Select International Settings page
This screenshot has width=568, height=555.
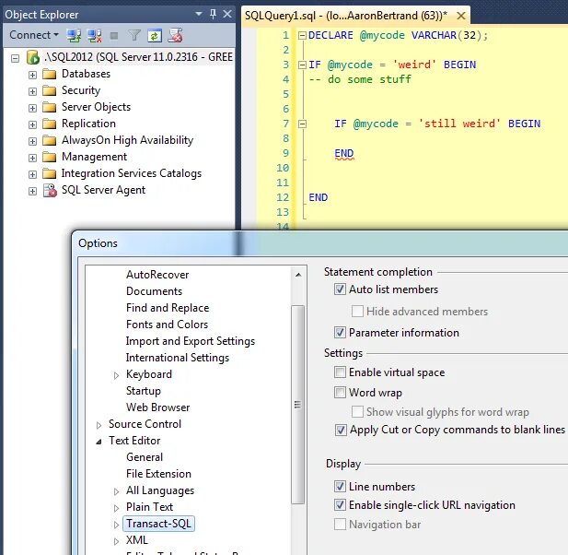[x=178, y=358]
